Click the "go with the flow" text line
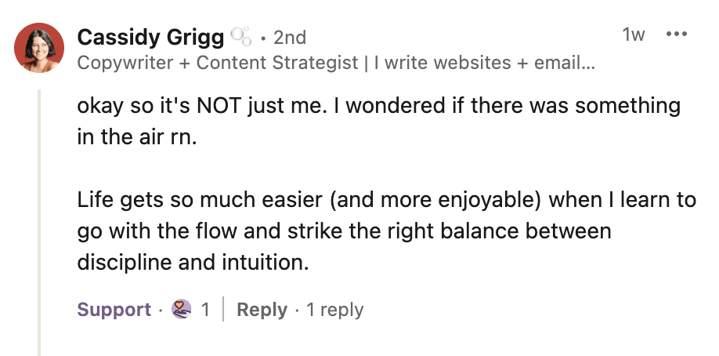The height and width of the screenshot is (356, 719). click(344, 231)
